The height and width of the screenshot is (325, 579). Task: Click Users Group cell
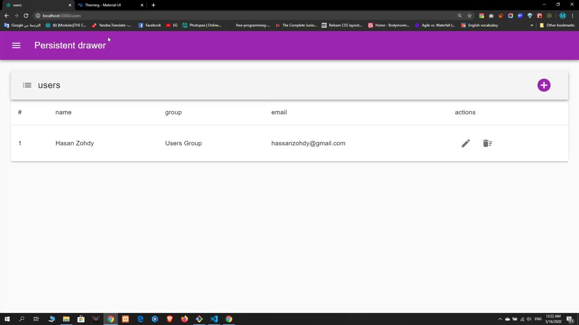tap(183, 144)
